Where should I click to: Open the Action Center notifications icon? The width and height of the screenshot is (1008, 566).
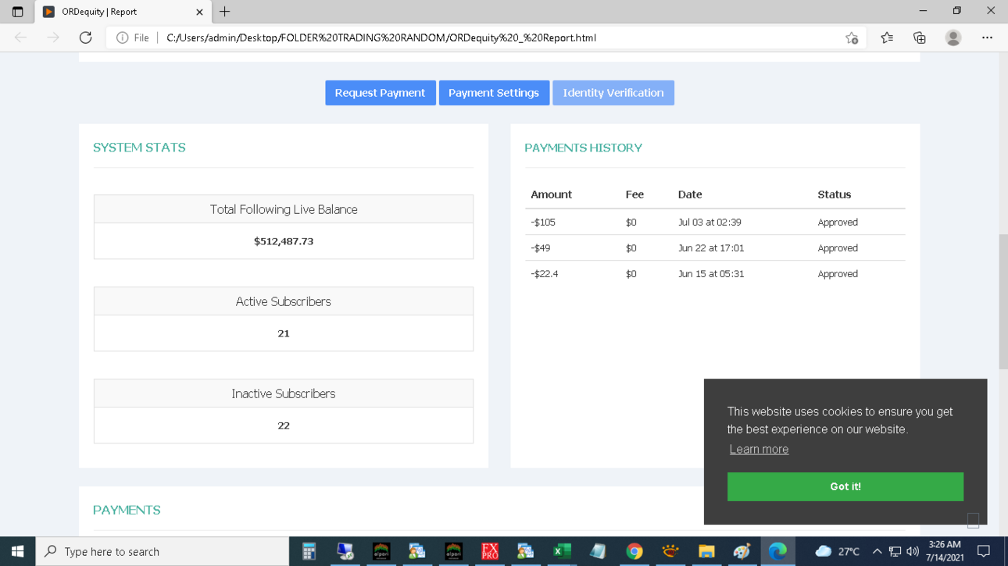pos(984,551)
